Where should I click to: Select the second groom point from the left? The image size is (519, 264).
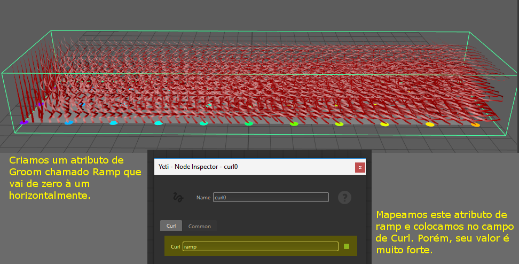(68, 122)
